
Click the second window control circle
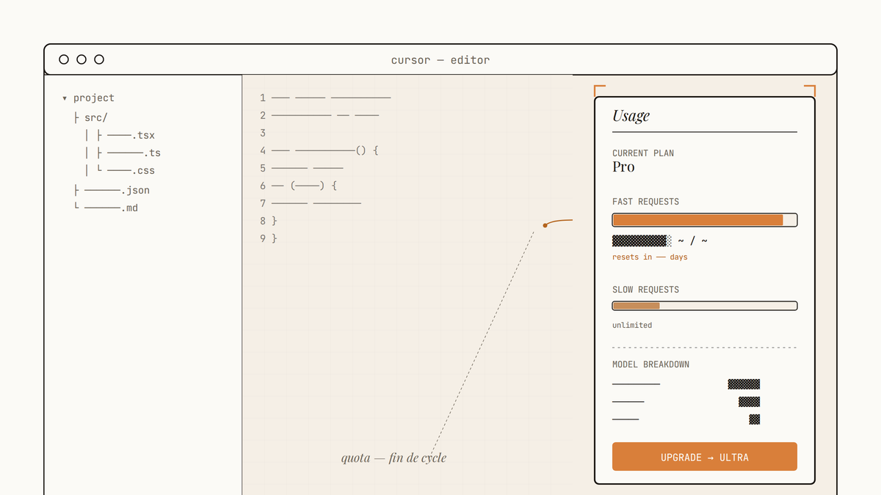(x=81, y=59)
